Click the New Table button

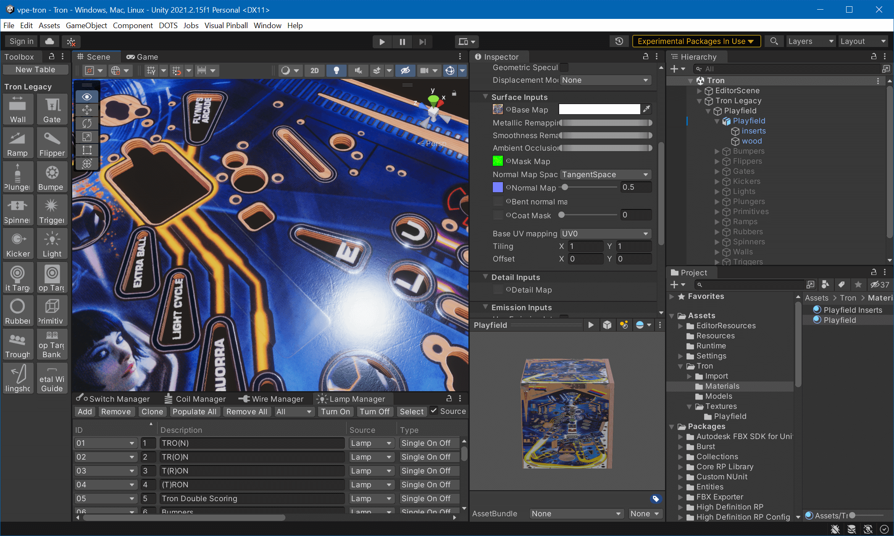pos(35,70)
